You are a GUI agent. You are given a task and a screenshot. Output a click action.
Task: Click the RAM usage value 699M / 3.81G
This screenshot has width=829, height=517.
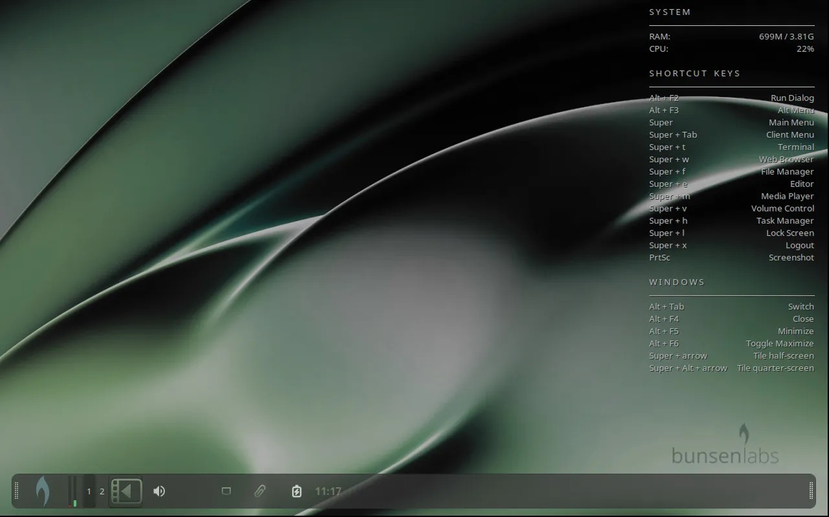pos(786,37)
